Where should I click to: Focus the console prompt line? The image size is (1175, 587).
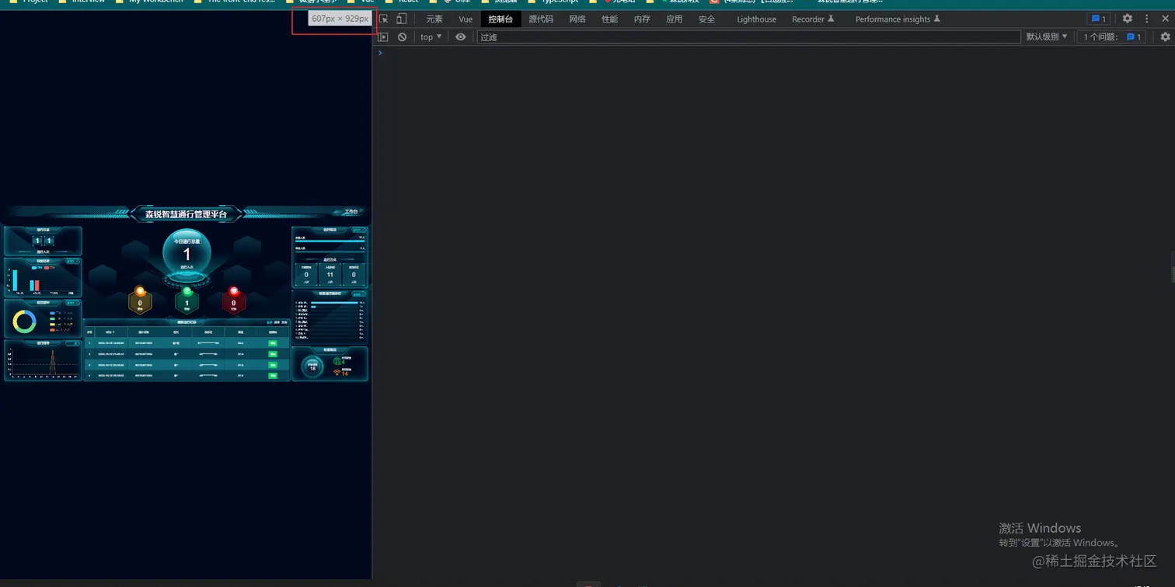click(773, 53)
